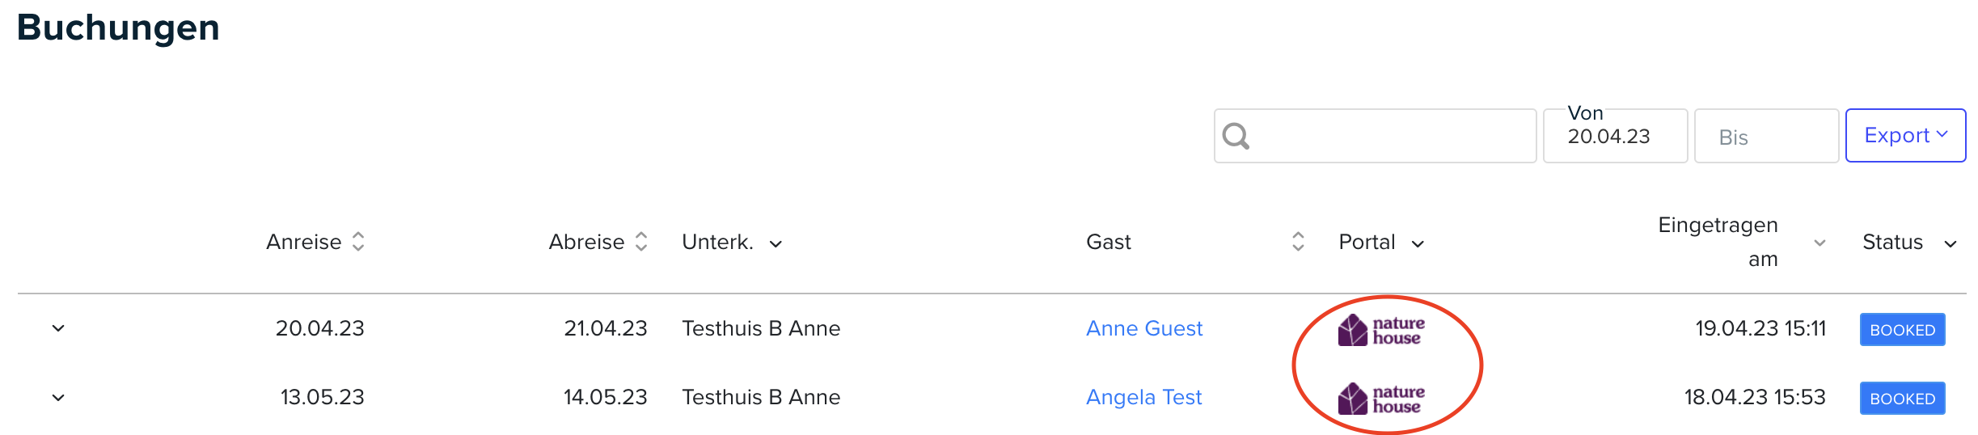This screenshot has height=435, width=1978.
Task: Expand the 20.04.23 booking row
Action: (x=58, y=328)
